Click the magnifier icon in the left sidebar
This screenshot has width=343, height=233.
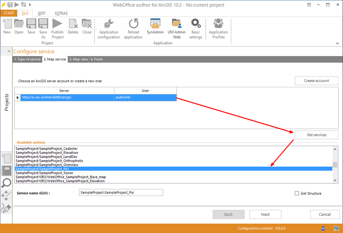[6, 183]
